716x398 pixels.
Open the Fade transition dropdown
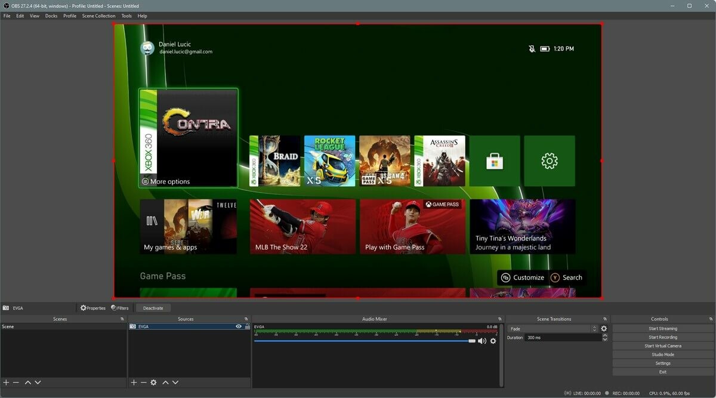pyautogui.click(x=552, y=329)
